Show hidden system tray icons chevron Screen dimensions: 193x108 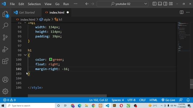pyautogui.click(x=162, y=106)
